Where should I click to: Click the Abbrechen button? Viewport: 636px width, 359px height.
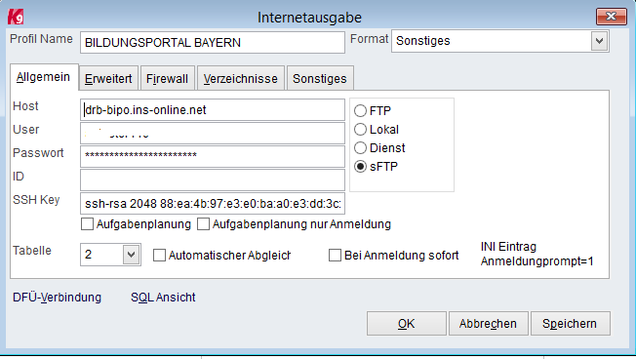[488, 324]
